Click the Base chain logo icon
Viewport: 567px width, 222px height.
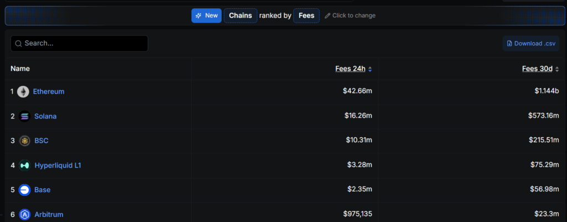click(24, 190)
